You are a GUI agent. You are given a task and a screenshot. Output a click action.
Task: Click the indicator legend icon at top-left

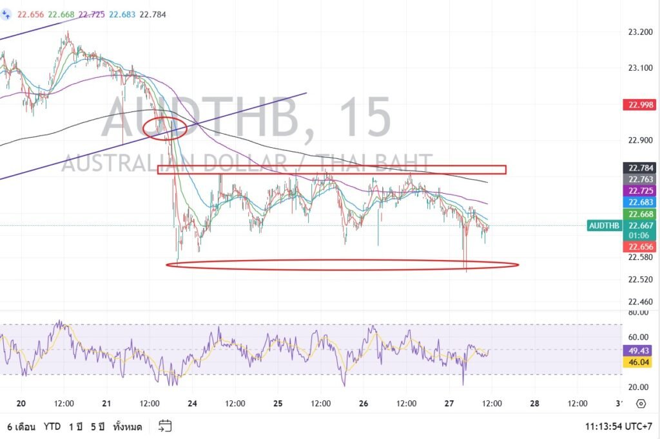click(x=6, y=14)
